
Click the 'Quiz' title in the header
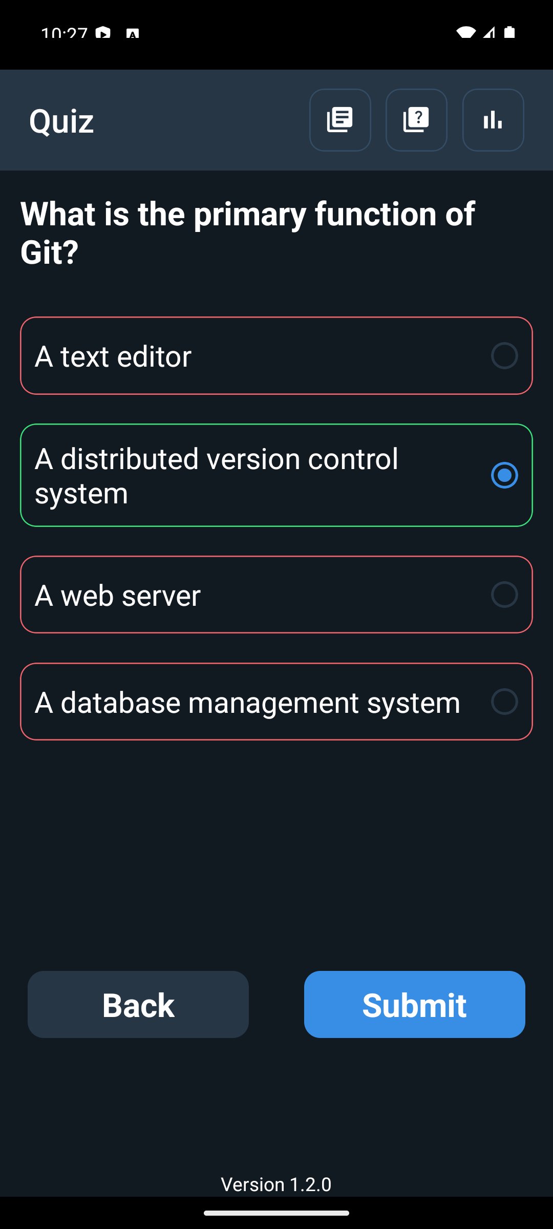pos(61,121)
